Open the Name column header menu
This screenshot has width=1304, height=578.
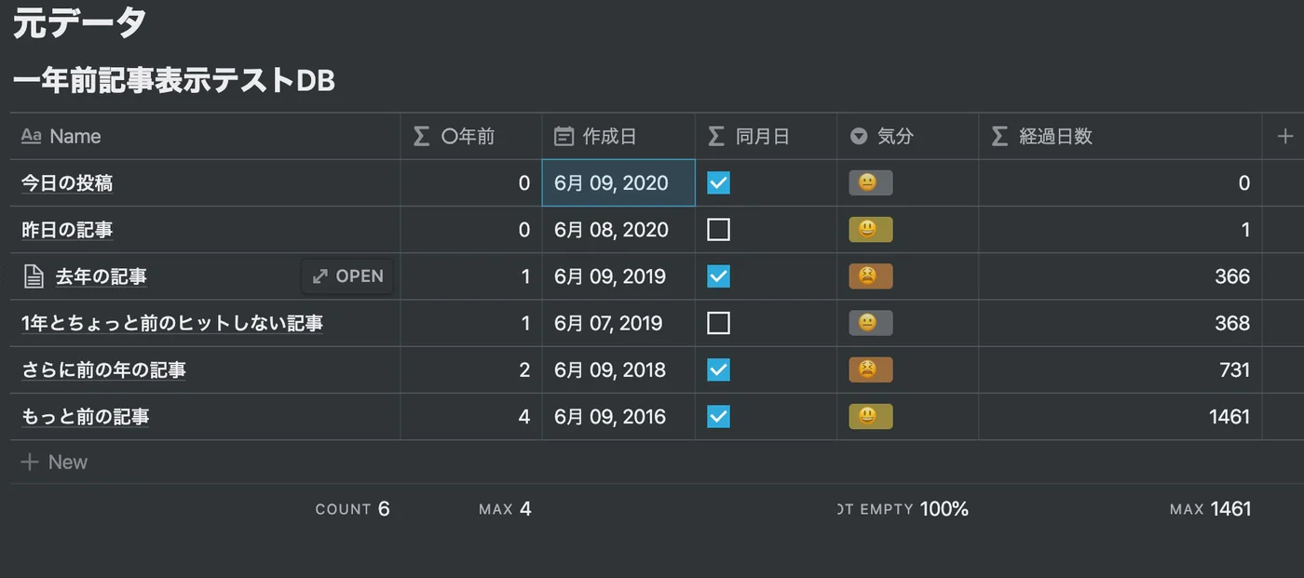pyautogui.click(x=205, y=137)
